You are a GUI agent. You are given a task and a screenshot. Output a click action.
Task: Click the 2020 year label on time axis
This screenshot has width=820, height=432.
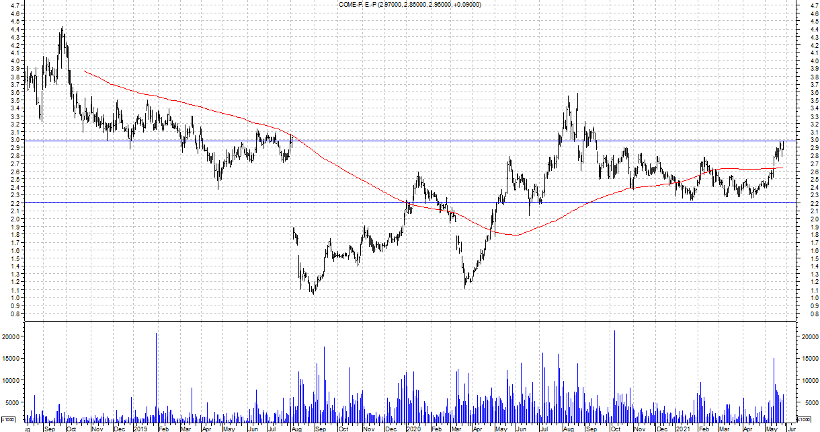(413, 428)
